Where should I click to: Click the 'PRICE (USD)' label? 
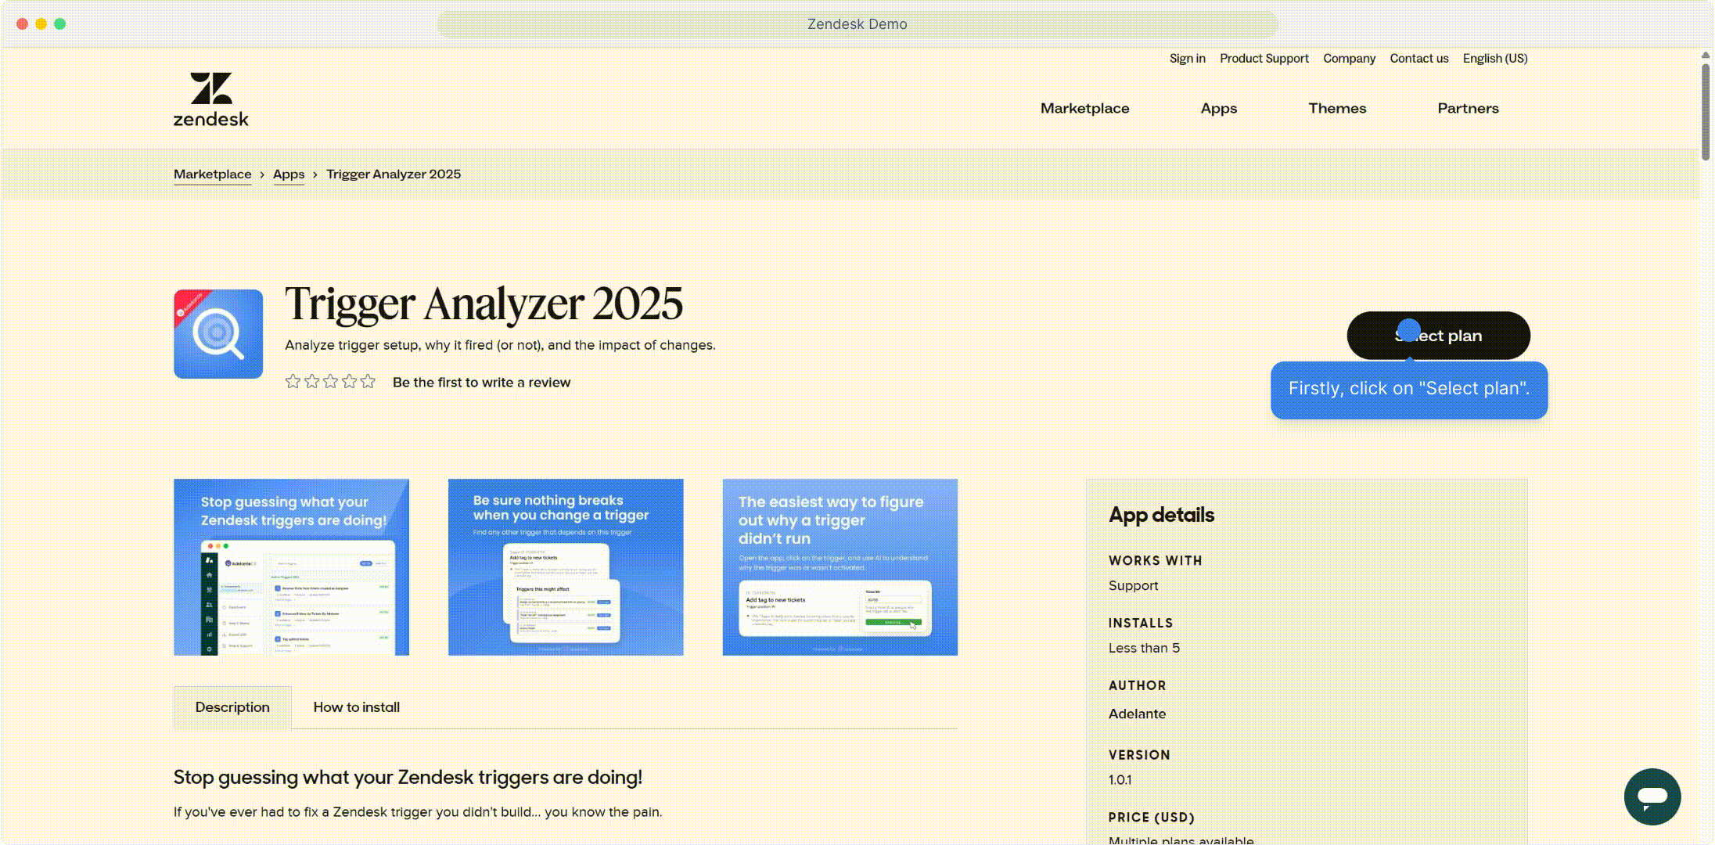tap(1152, 818)
